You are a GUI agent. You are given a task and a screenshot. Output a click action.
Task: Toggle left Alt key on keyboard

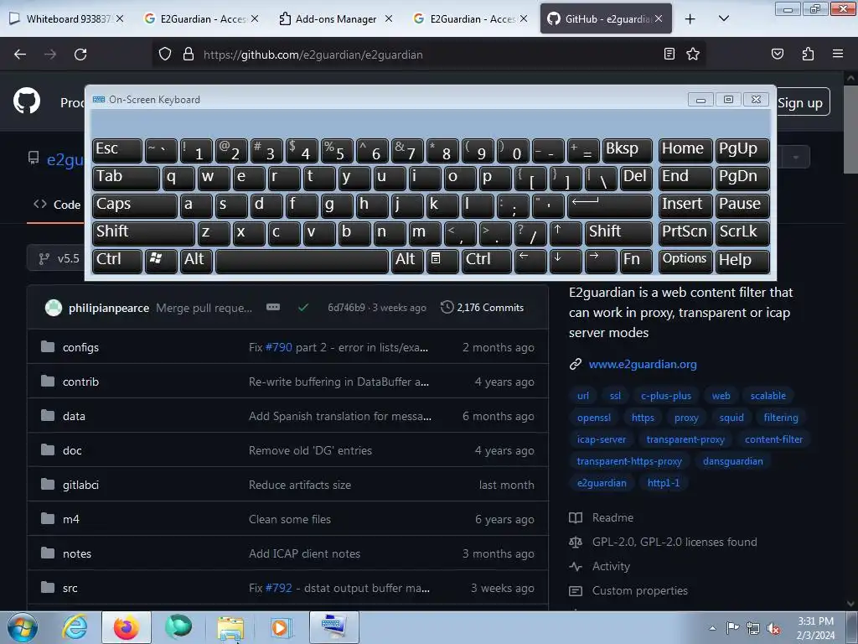point(195,261)
